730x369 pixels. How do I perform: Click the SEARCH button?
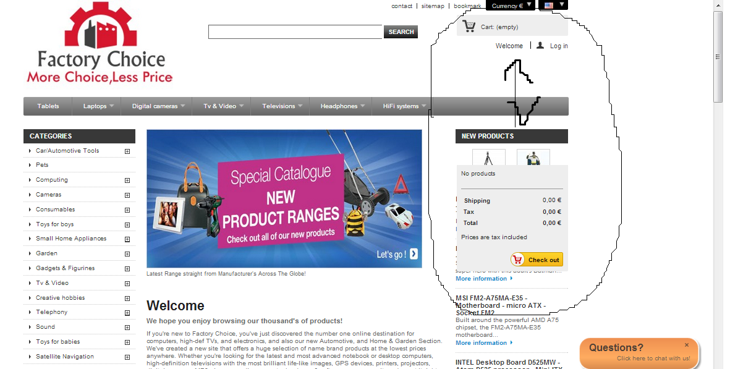tap(401, 32)
